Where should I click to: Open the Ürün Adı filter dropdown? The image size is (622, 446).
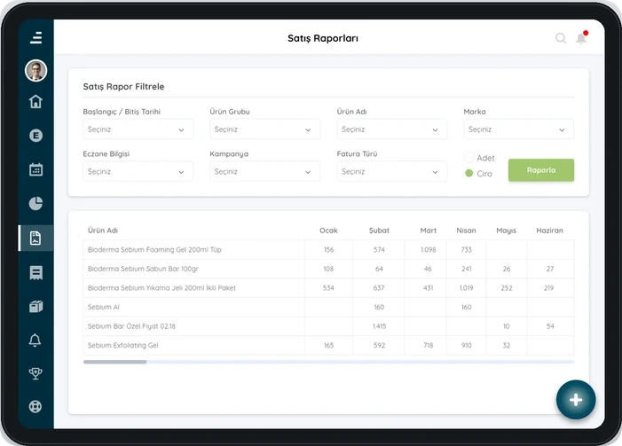pyautogui.click(x=392, y=129)
